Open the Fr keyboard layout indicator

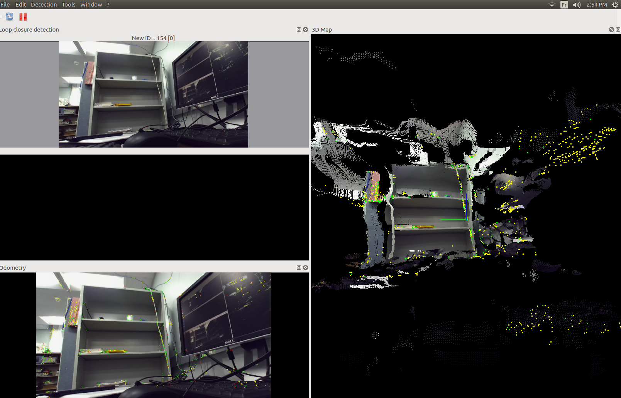point(564,5)
